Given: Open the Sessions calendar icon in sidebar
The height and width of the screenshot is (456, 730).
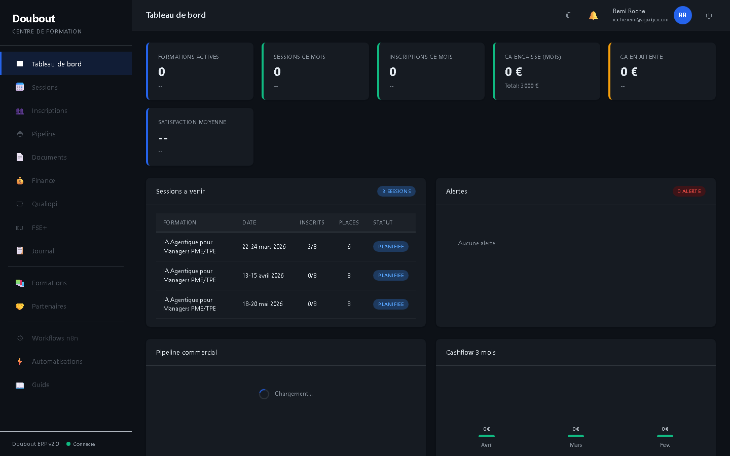Looking at the screenshot, I should coord(20,87).
